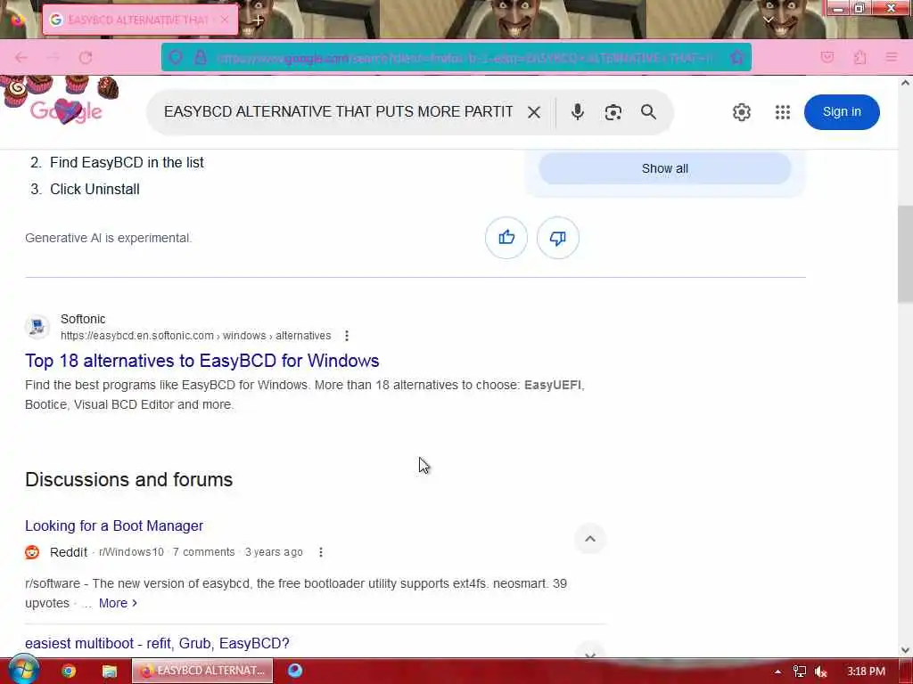Give thumbs up to AI answer
This screenshot has height=684, width=913.
pos(506,237)
